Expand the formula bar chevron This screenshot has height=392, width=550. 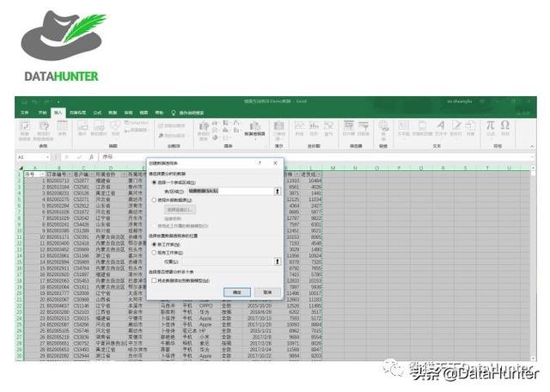tap(533, 156)
